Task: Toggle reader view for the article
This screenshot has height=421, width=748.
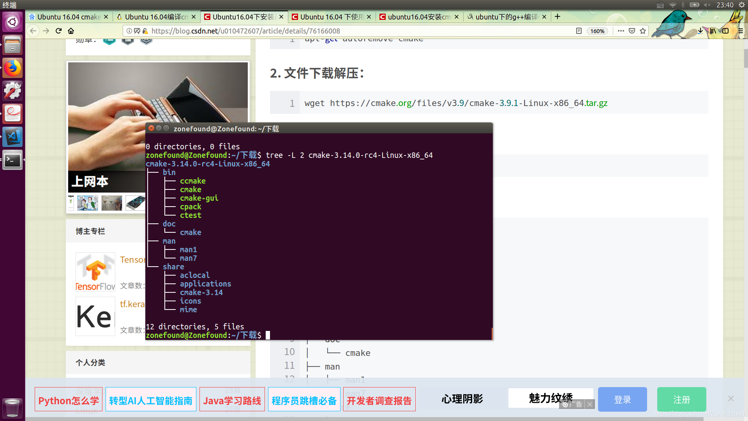Action: click(x=579, y=31)
